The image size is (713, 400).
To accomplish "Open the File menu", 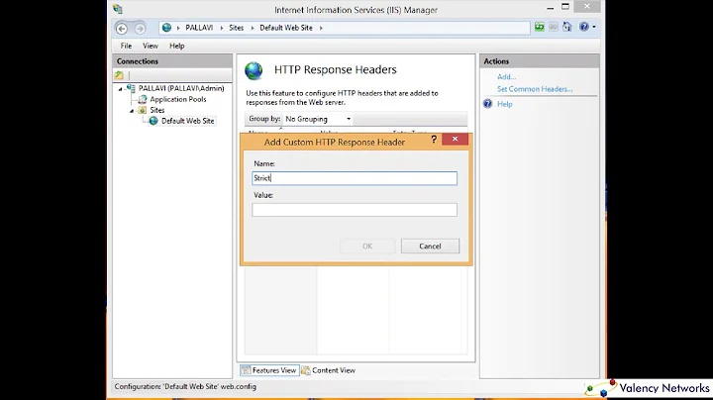I will tap(126, 46).
